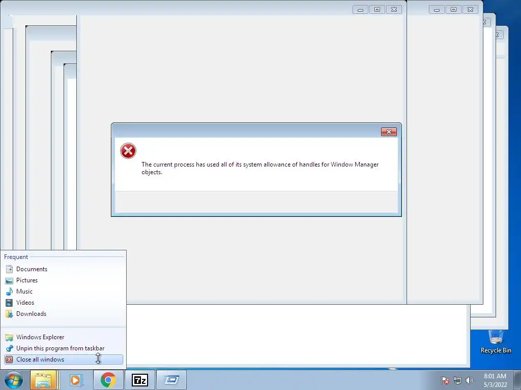This screenshot has height=390, width=521.
Task: Click the Documents file icon
Action: coord(9,269)
